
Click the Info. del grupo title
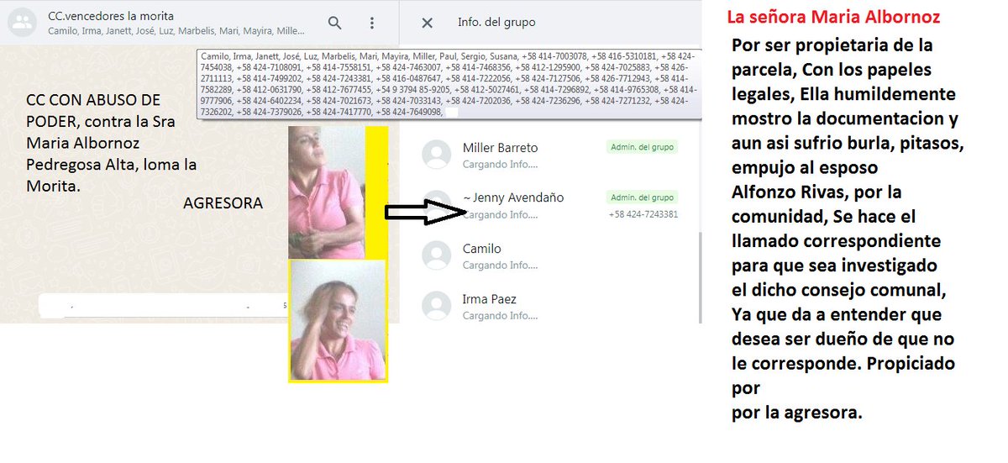496,23
